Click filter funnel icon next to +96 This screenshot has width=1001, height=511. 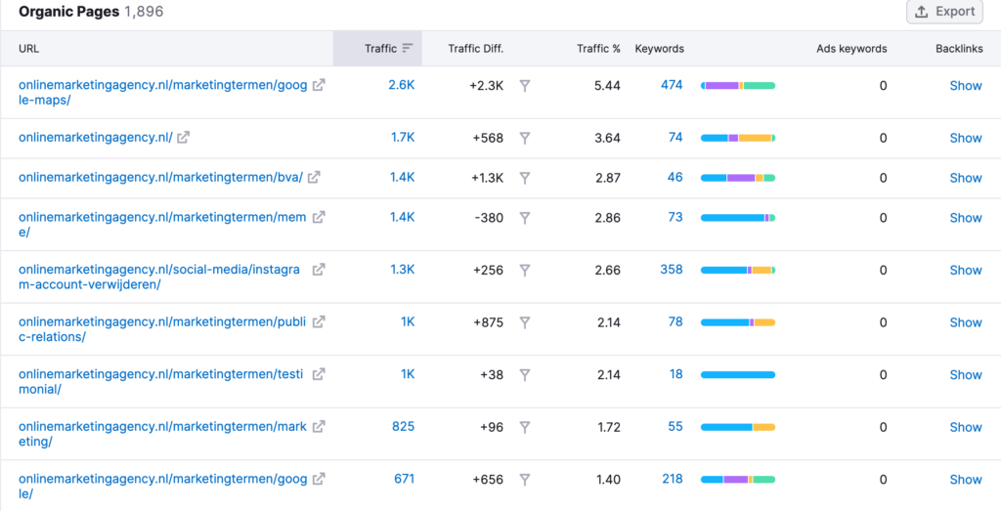pos(525,427)
